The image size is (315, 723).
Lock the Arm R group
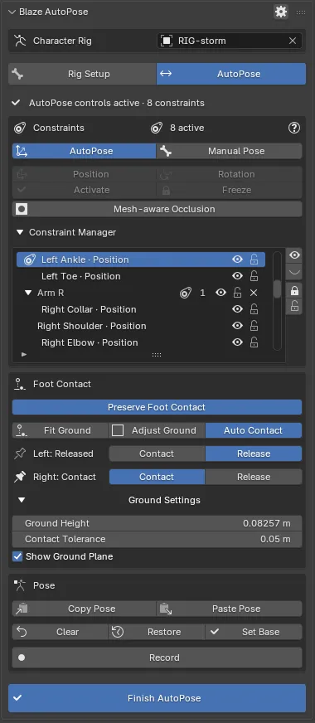pos(237,293)
